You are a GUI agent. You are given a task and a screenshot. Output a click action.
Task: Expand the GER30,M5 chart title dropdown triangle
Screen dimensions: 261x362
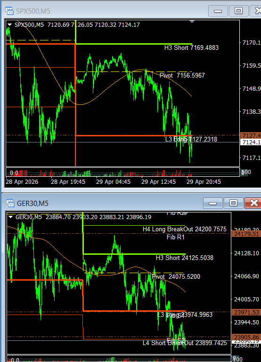click(x=11, y=217)
